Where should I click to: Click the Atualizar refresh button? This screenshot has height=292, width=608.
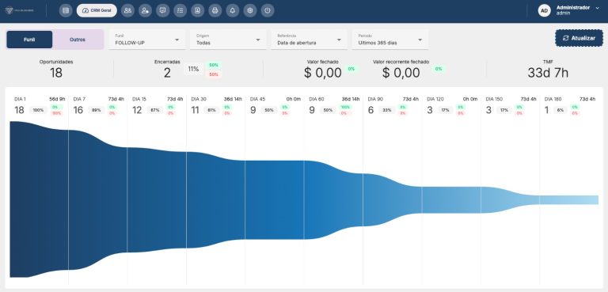pos(579,38)
